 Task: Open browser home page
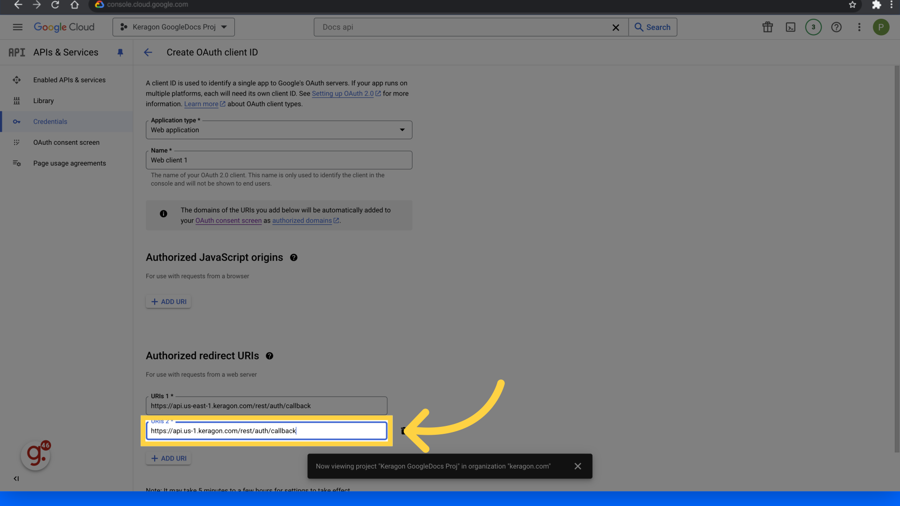(x=75, y=5)
